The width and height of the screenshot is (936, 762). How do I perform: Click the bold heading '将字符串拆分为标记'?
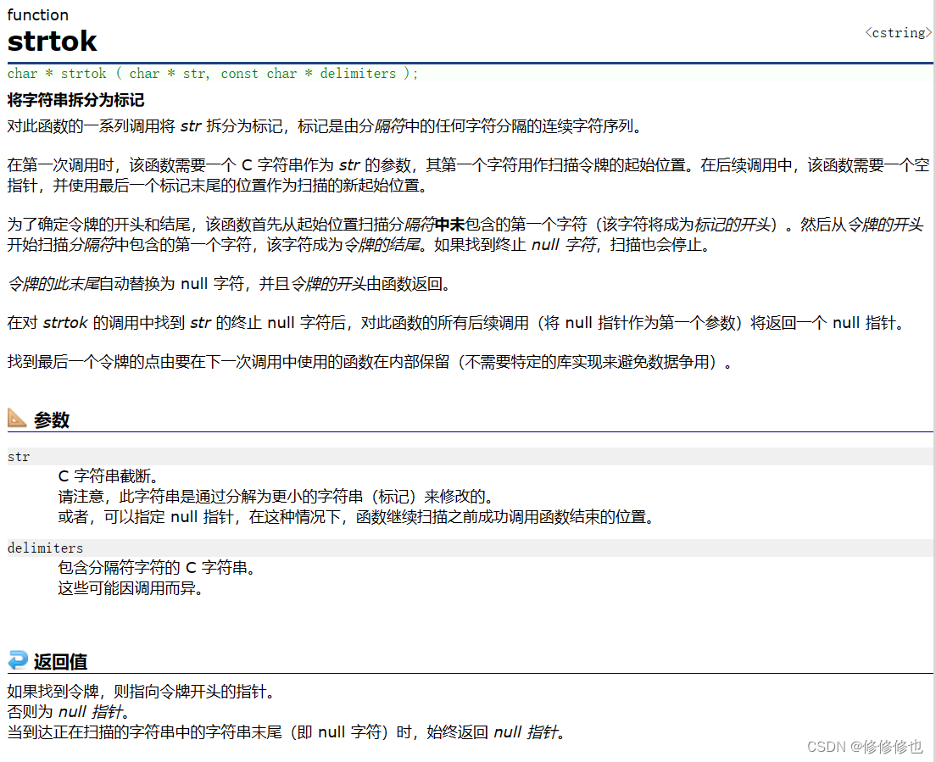tap(75, 100)
